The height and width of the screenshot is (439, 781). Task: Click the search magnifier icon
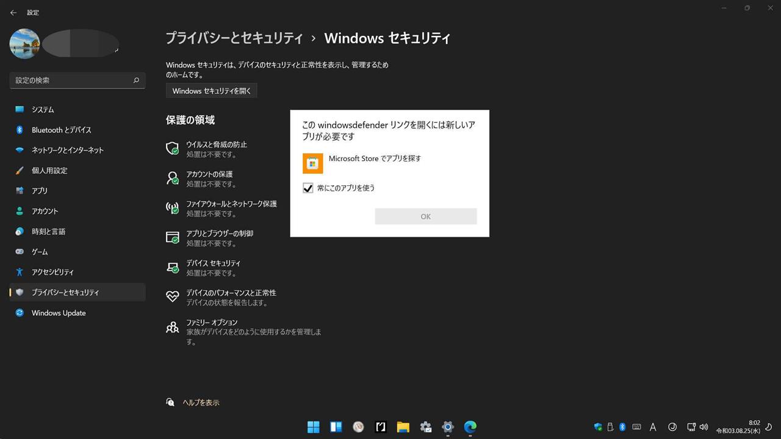[x=136, y=80]
